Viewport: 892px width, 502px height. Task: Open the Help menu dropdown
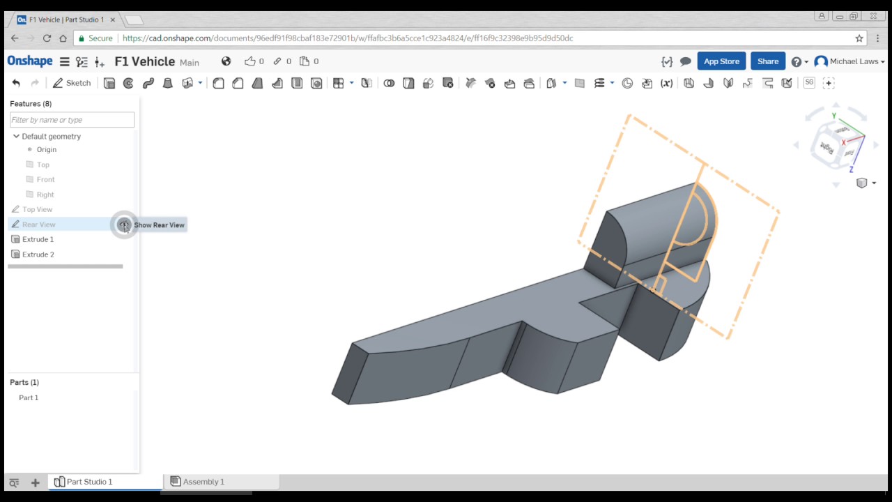coord(799,61)
